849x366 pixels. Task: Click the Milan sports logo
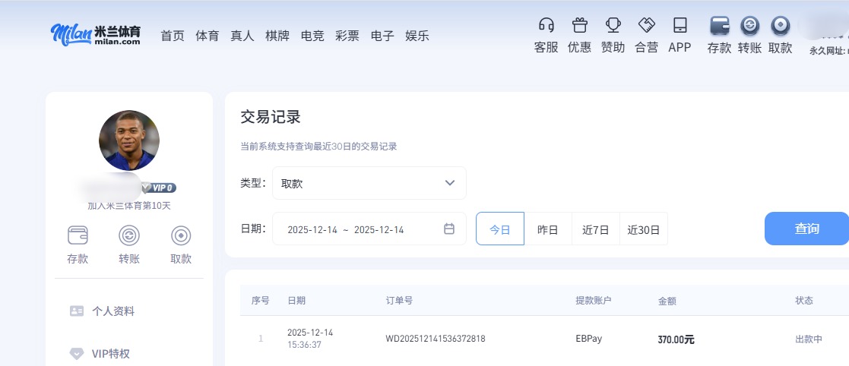[96, 34]
